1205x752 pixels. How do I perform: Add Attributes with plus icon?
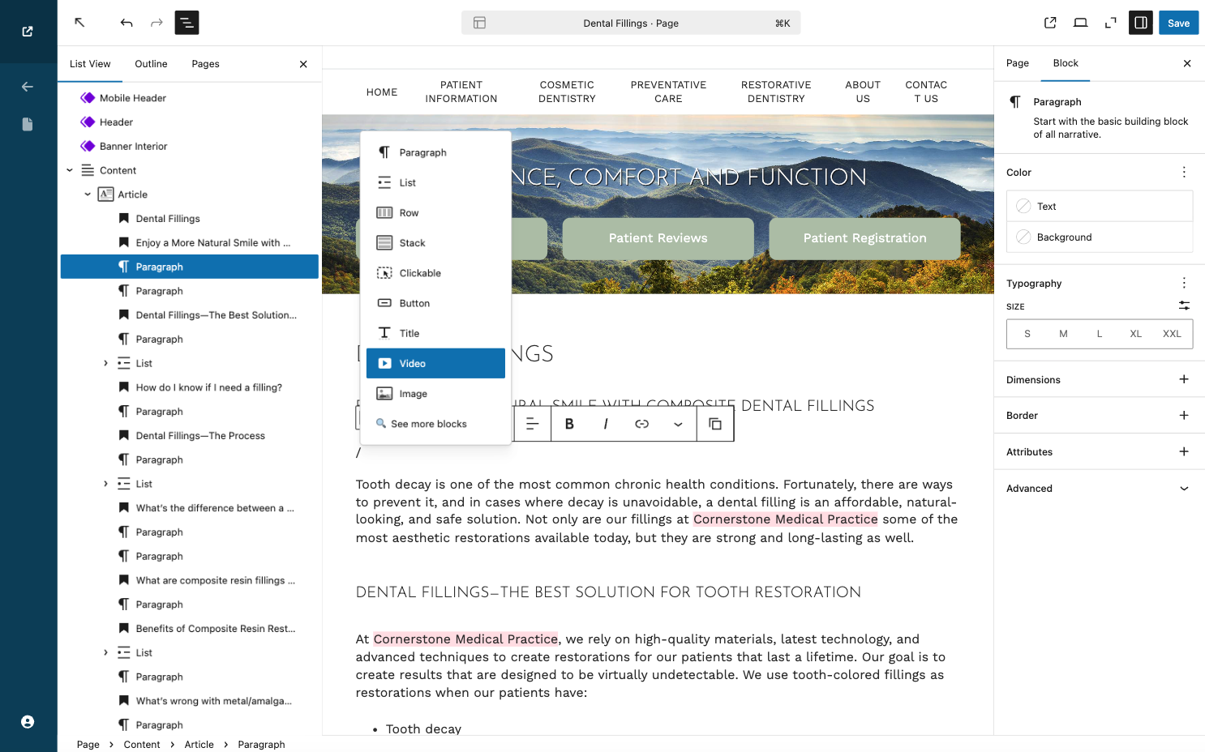(x=1184, y=452)
